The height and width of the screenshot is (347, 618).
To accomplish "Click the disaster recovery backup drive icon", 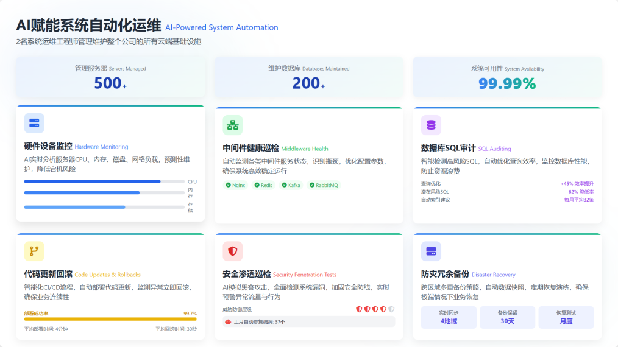I will click(x=431, y=251).
